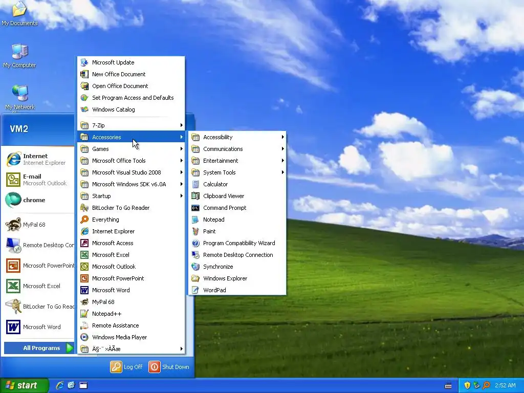The height and width of the screenshot is (393, 524).
Task: Open Microsoft Excel in recent programs
Action: (x=39, y=286)
